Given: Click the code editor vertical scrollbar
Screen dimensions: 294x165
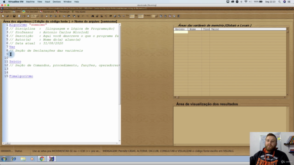Looking at the screenshot, I should (x=119, y=82).
